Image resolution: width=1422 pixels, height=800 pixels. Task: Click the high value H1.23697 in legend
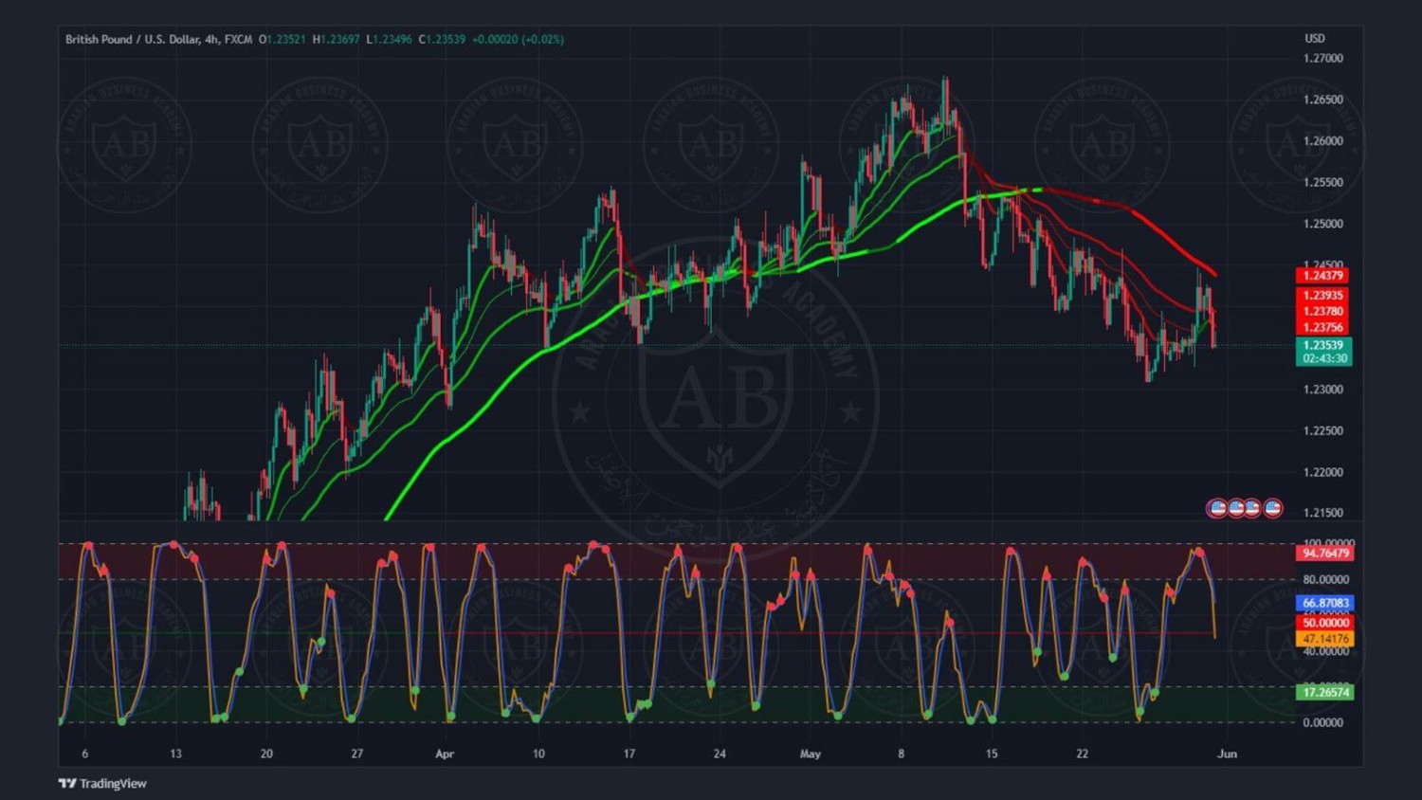pos(337,39)
